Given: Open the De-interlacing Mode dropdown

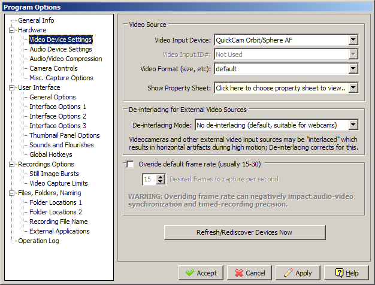Looking at the screenshot, I should [x=353, y=125].
